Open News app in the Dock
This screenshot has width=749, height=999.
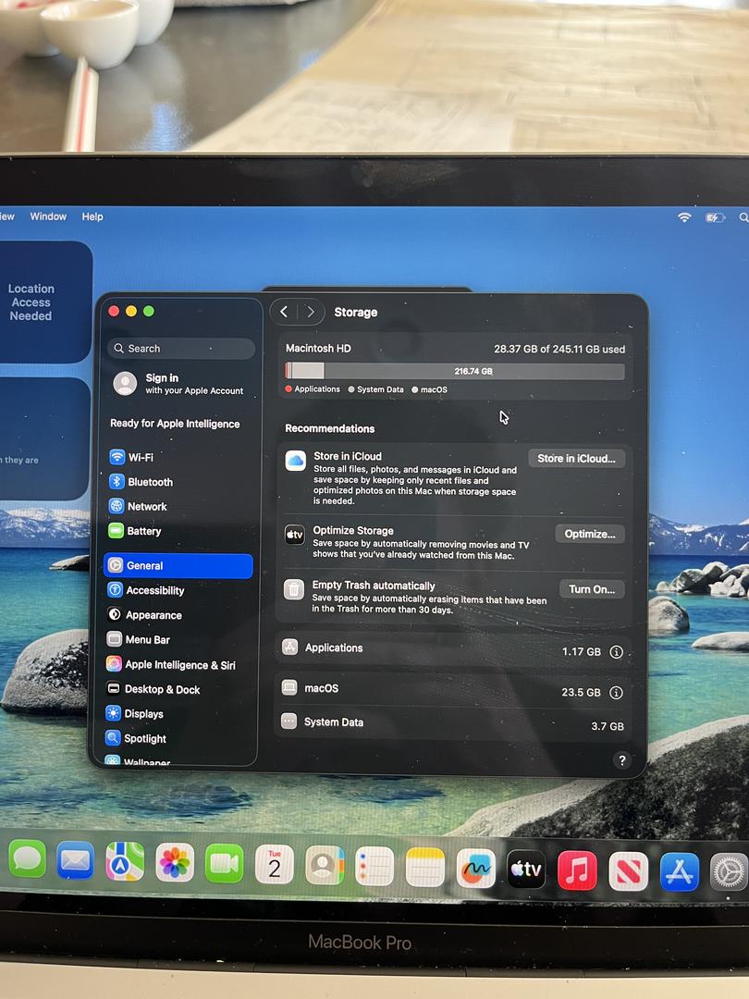click(628, 871)
